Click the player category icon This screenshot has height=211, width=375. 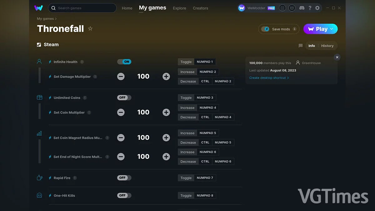point(39,62)
